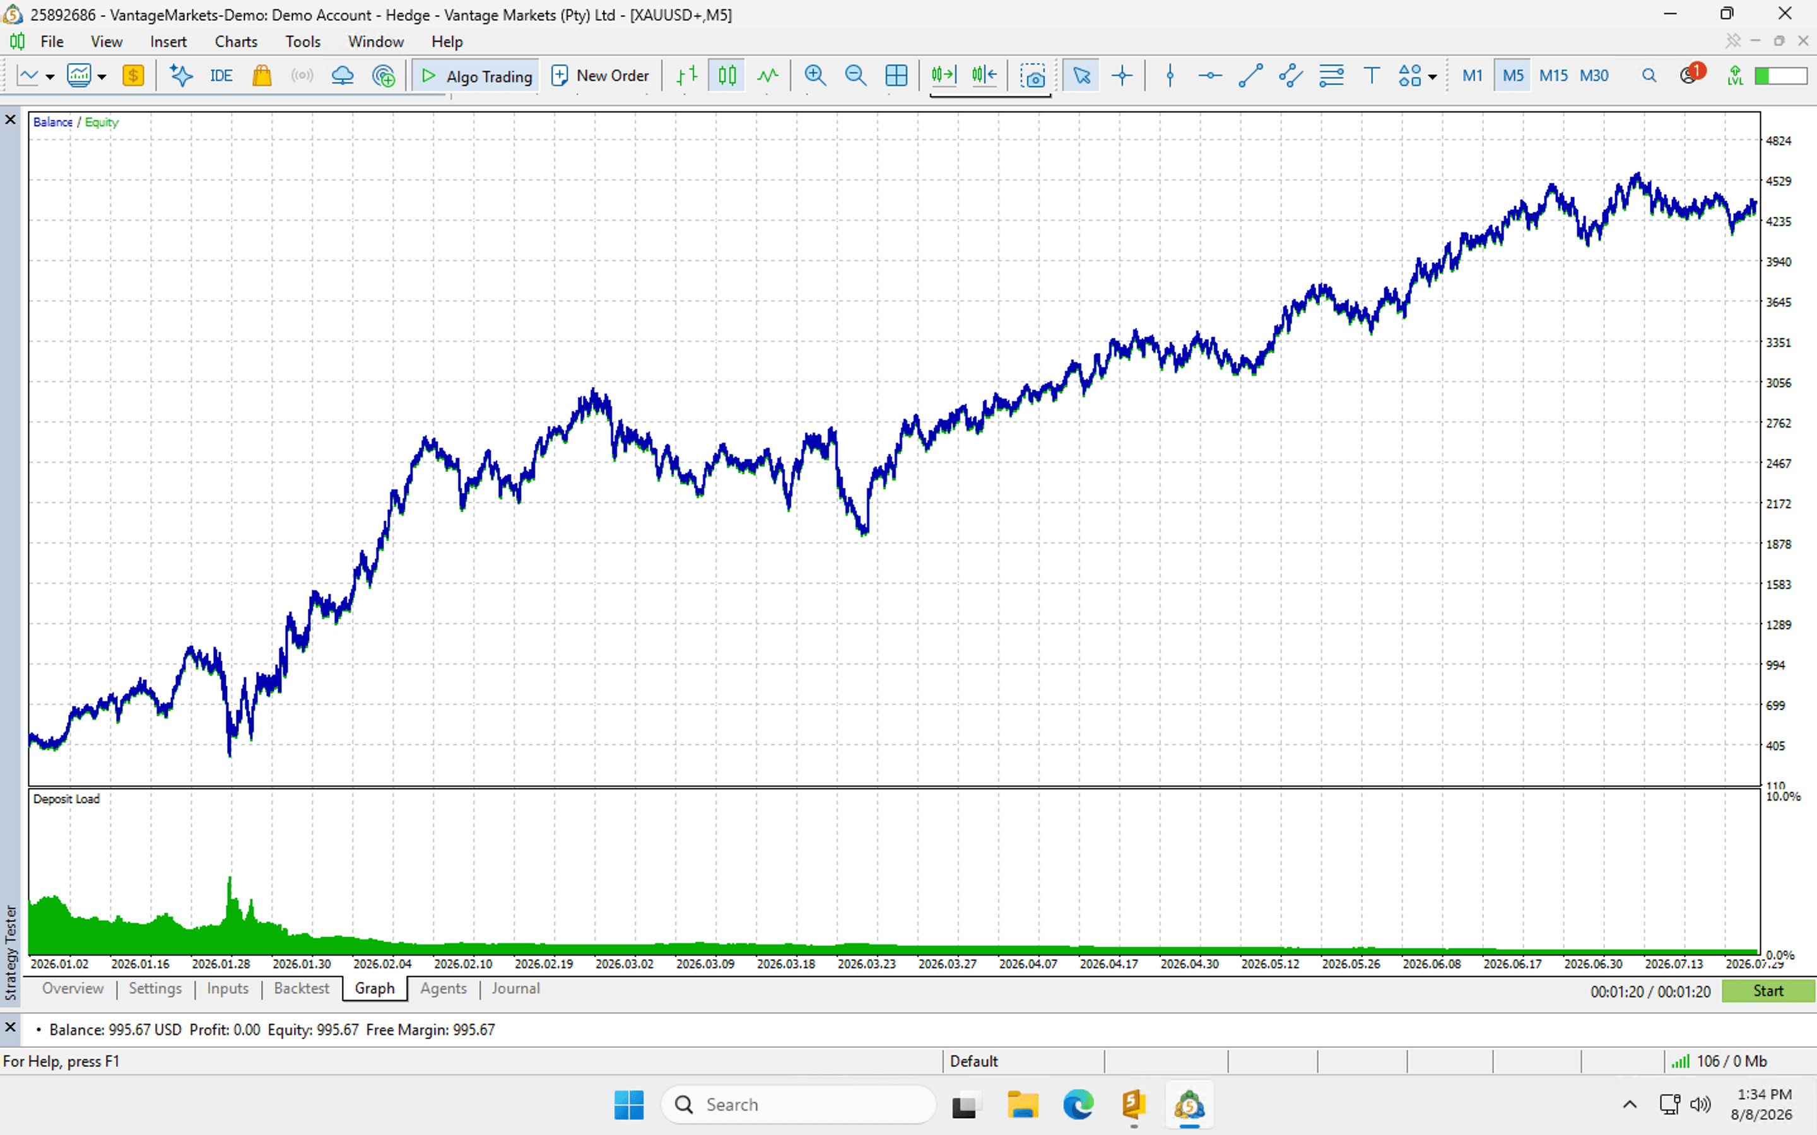Open the Insert menu
The width and height of the screenshot is (1817, 1135).
168,42
